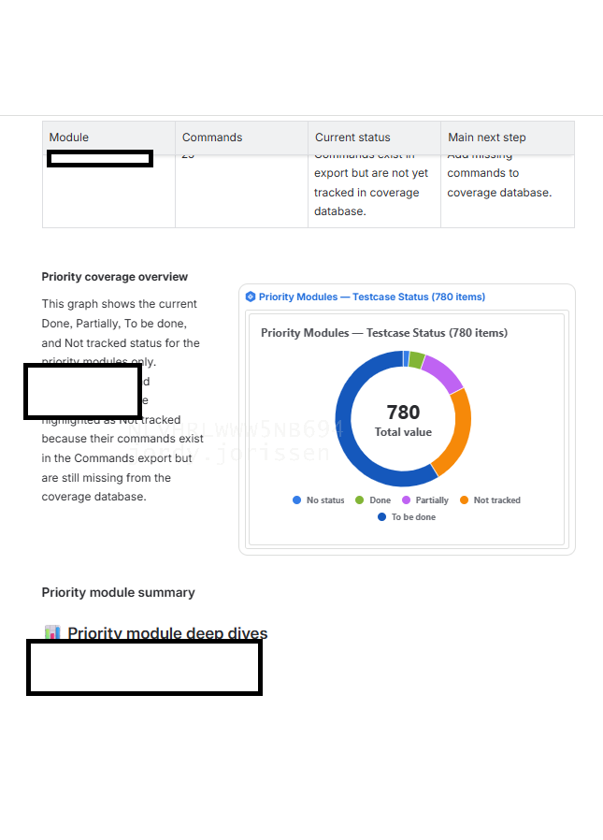This screenshot has height=840, width=603.
Task: Toggle the green Done legend dot
Action: click(x=359, y=500)
